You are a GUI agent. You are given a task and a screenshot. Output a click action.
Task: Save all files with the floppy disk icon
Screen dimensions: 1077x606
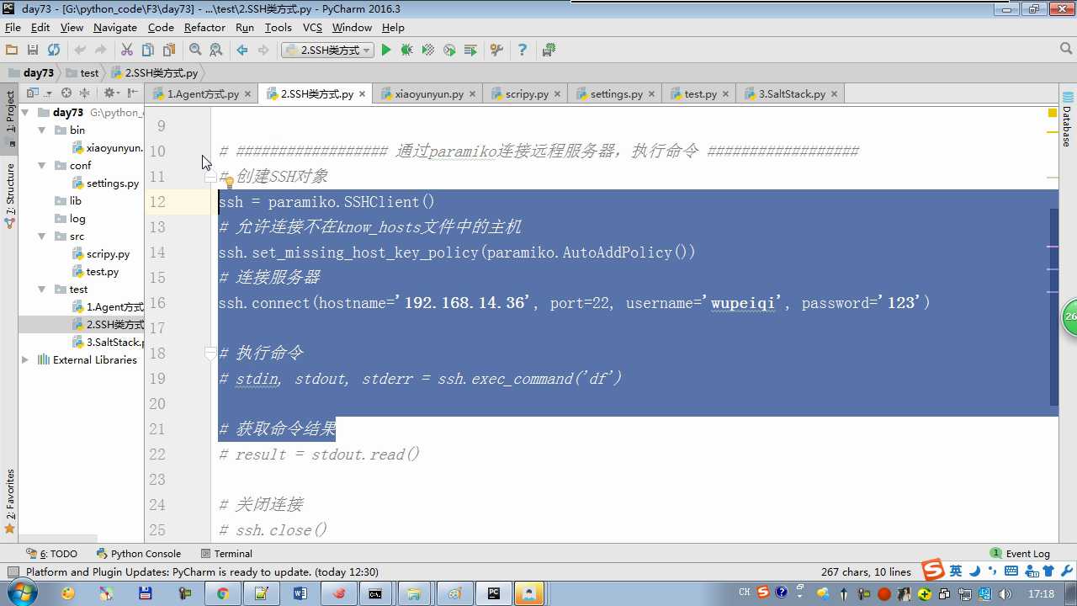(33, 50)
